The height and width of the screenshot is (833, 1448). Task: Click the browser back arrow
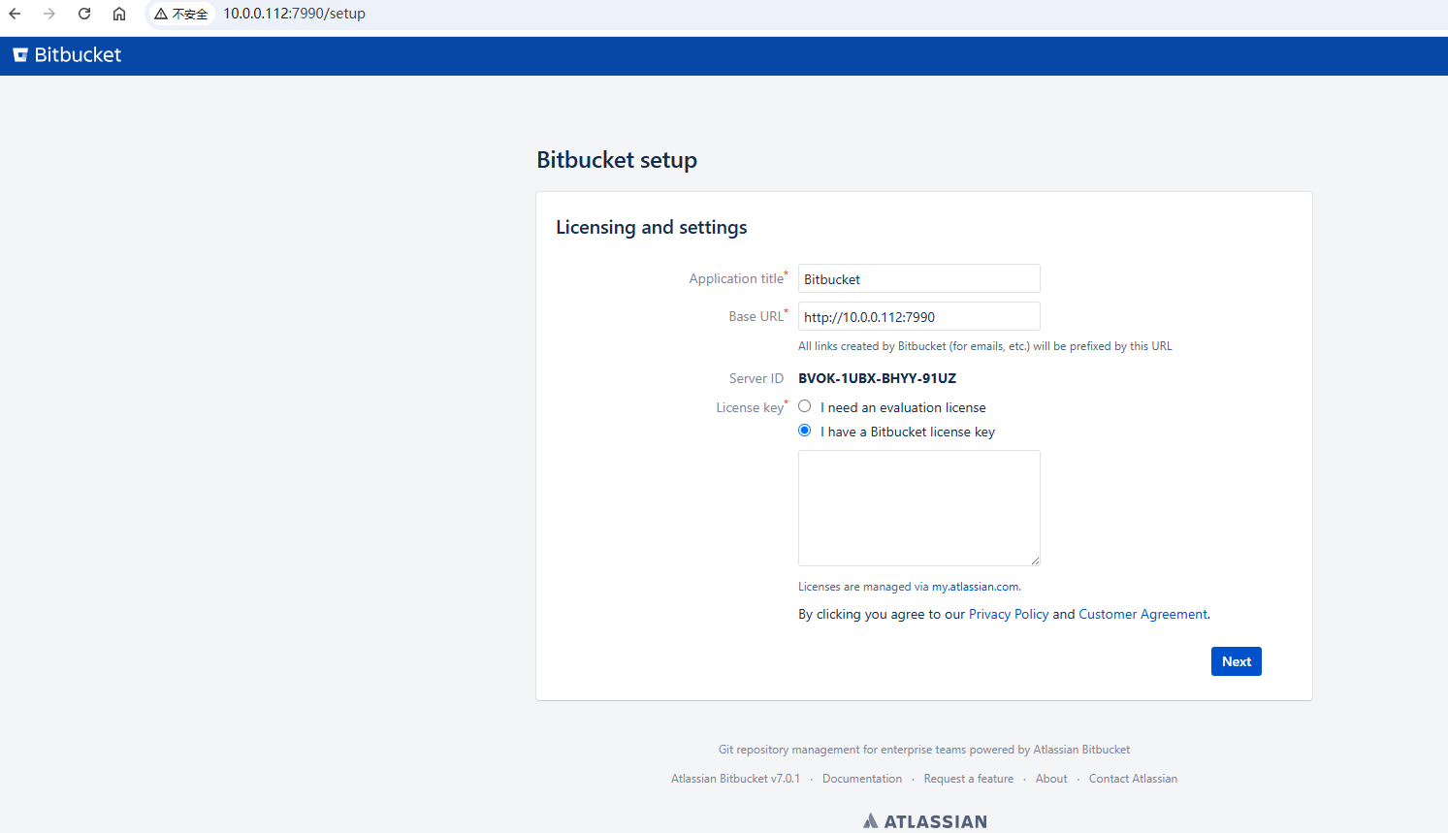click(15, 14)
